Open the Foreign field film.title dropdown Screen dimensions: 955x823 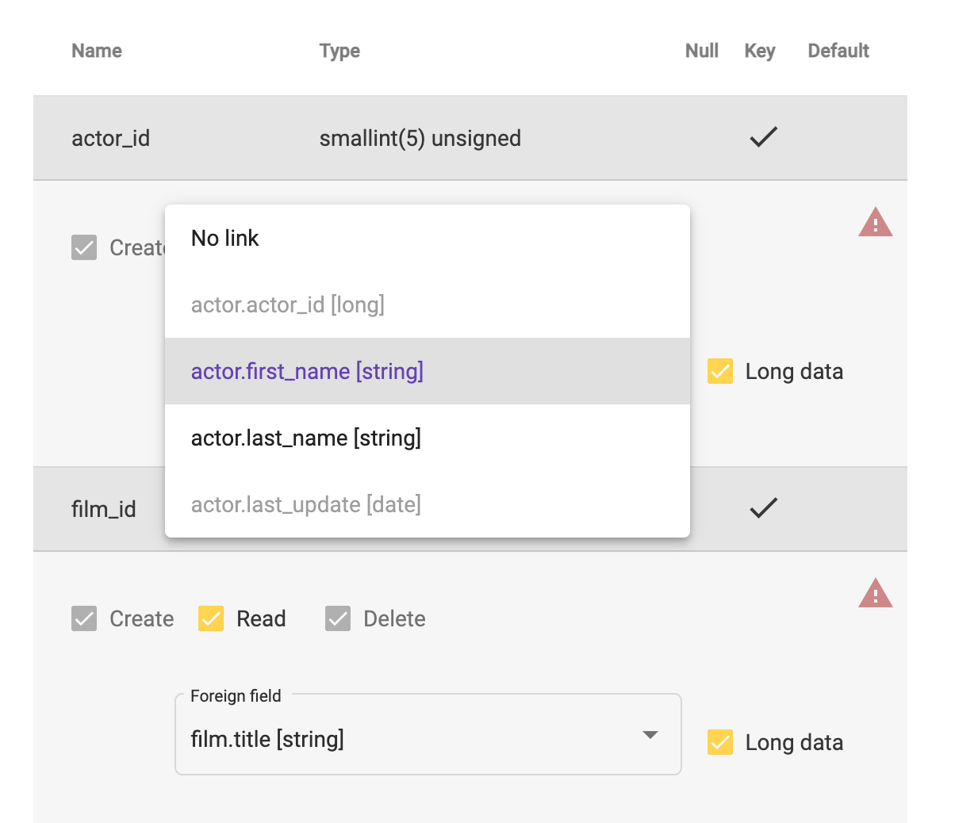click(412, 739)
